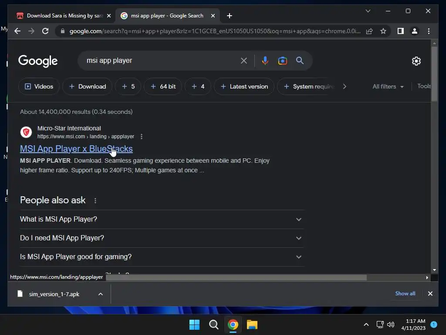Click the horizontal scrollbar thumb

(x=236, y=277)
